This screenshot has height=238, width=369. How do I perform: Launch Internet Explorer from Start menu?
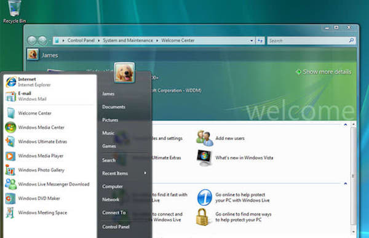point(50,82)
